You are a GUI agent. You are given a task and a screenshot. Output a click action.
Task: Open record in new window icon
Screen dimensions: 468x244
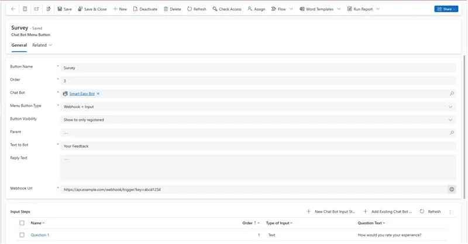tap(36, 9)
